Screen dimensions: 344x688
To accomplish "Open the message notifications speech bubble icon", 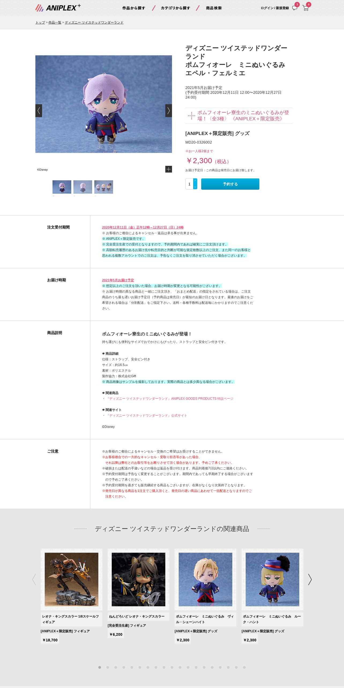I will coord(295,8).
